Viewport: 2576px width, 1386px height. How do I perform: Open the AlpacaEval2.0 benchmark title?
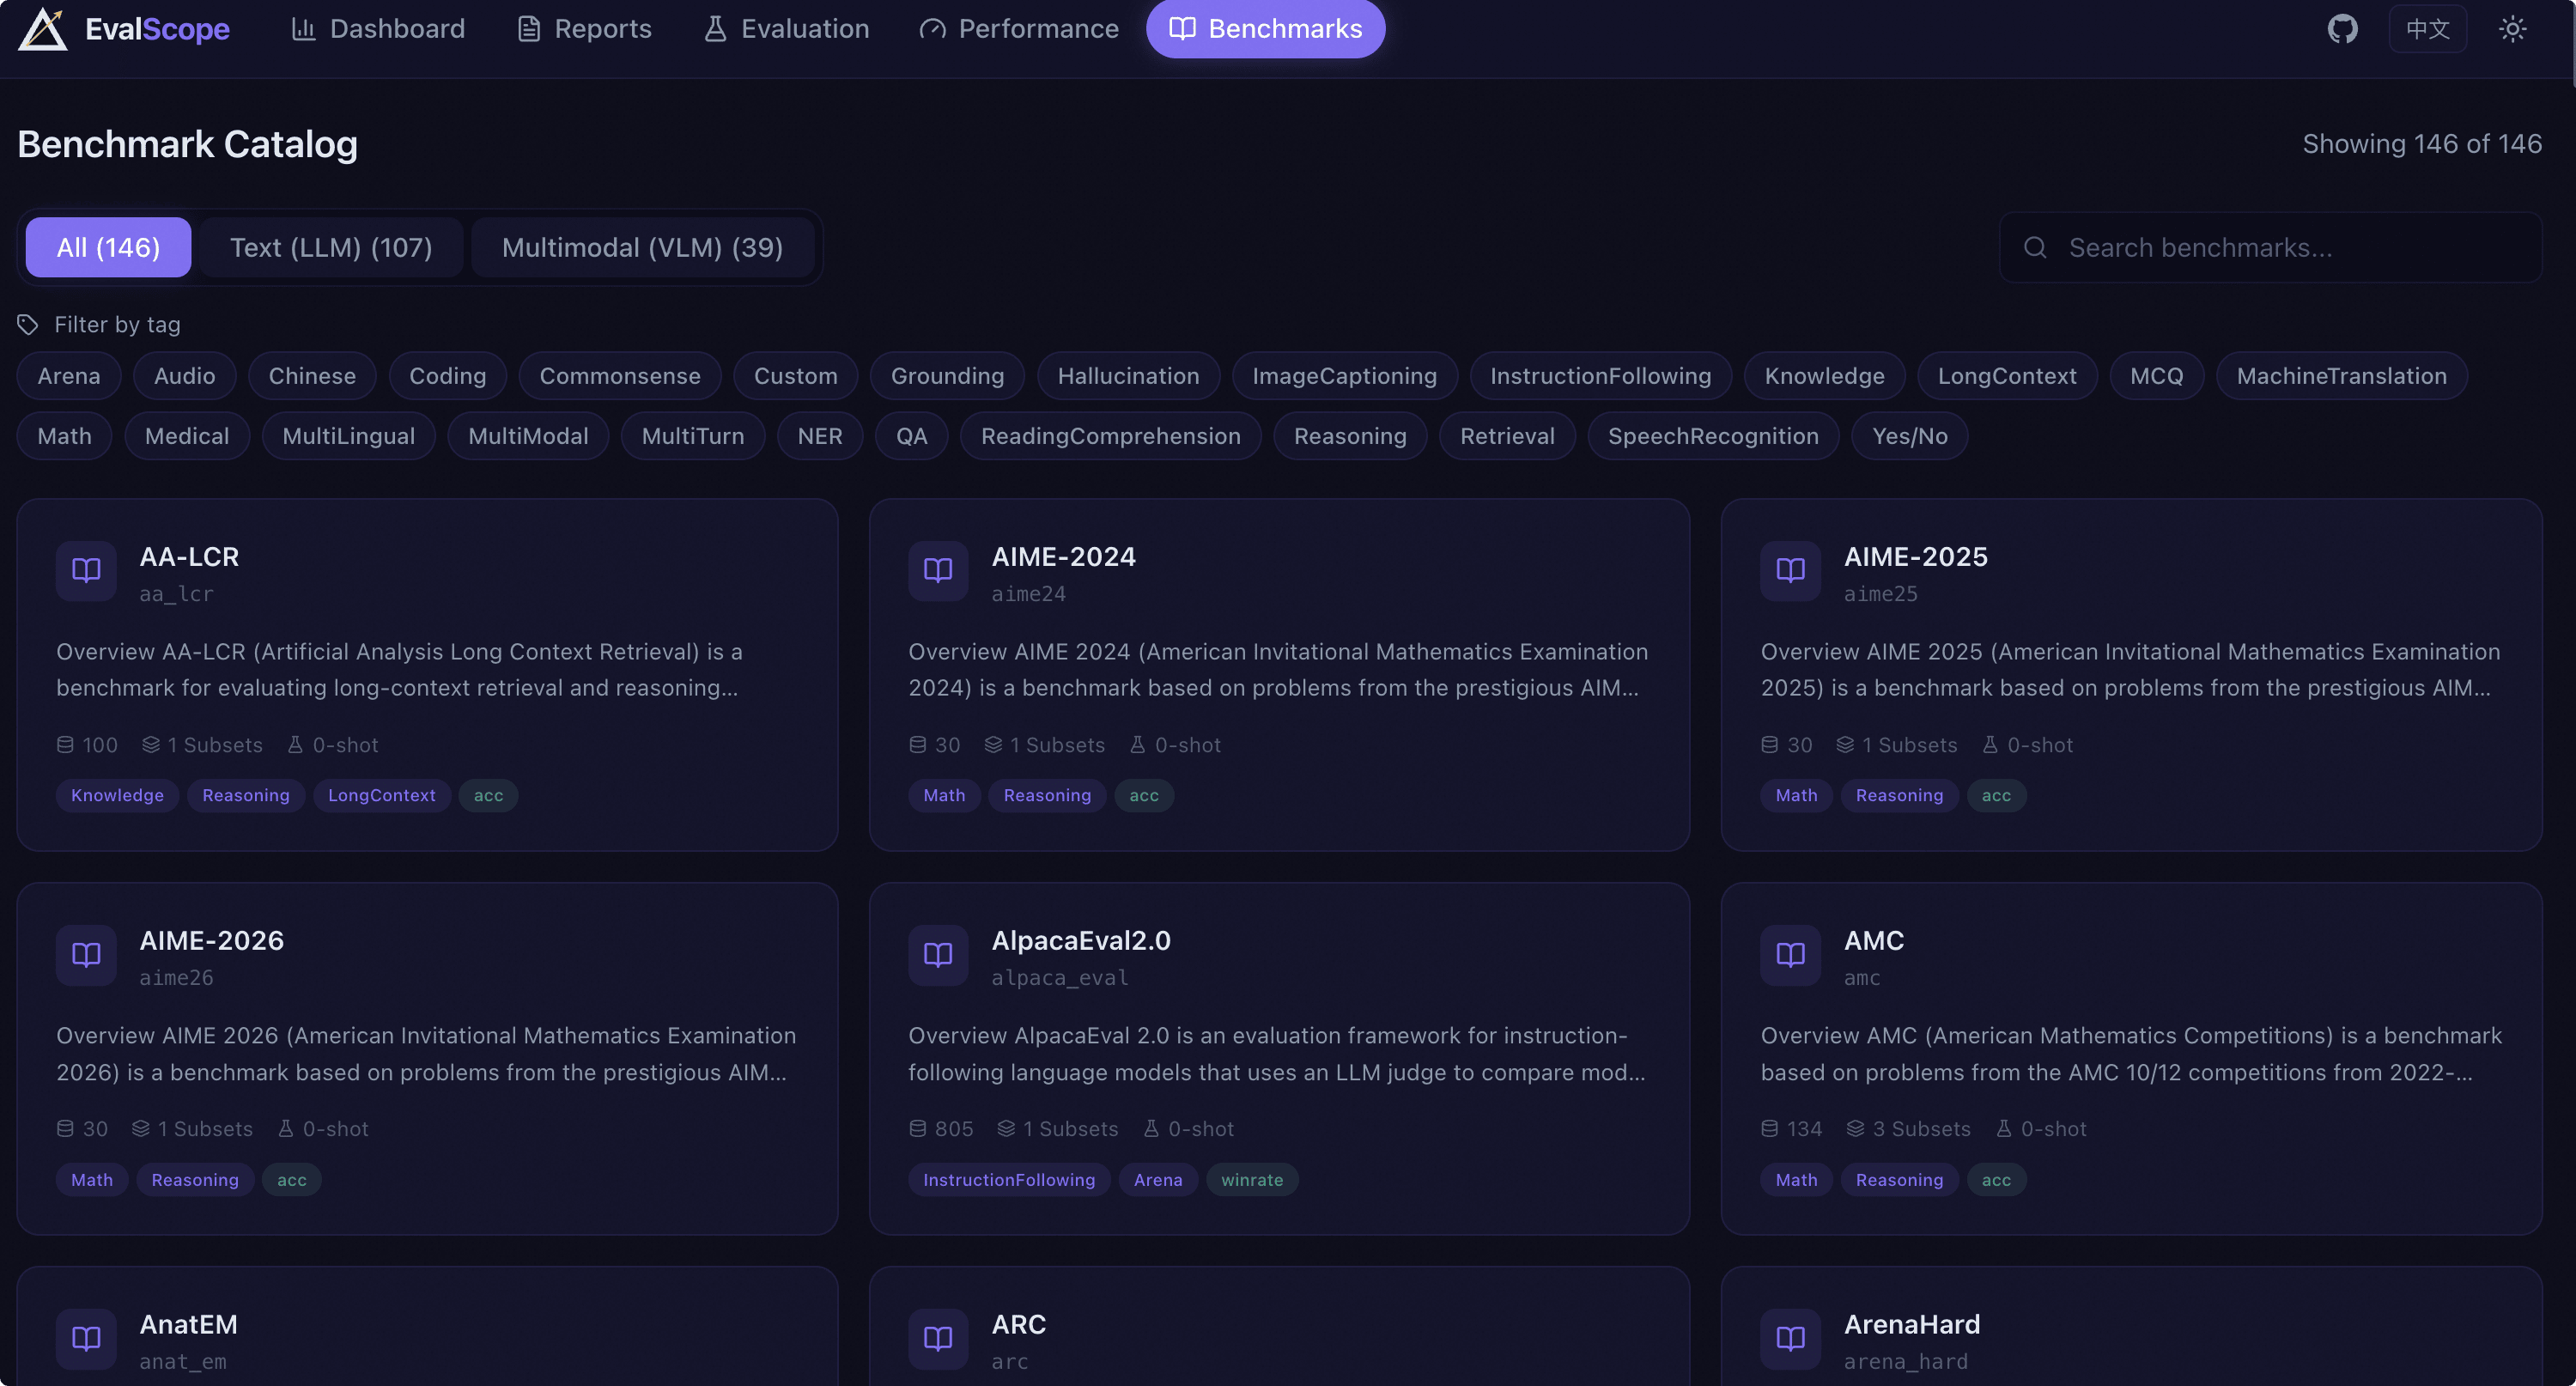click(x=1081, y=941)
